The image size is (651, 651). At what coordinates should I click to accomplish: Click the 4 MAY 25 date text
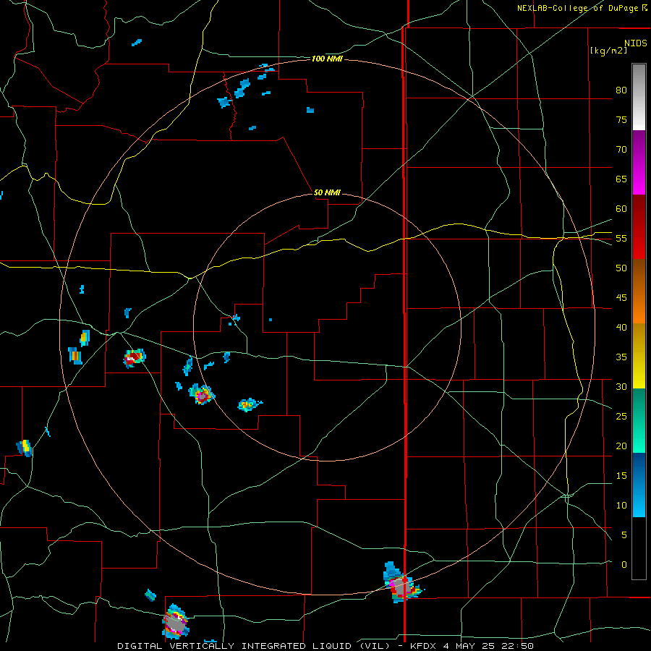(472, 646)
